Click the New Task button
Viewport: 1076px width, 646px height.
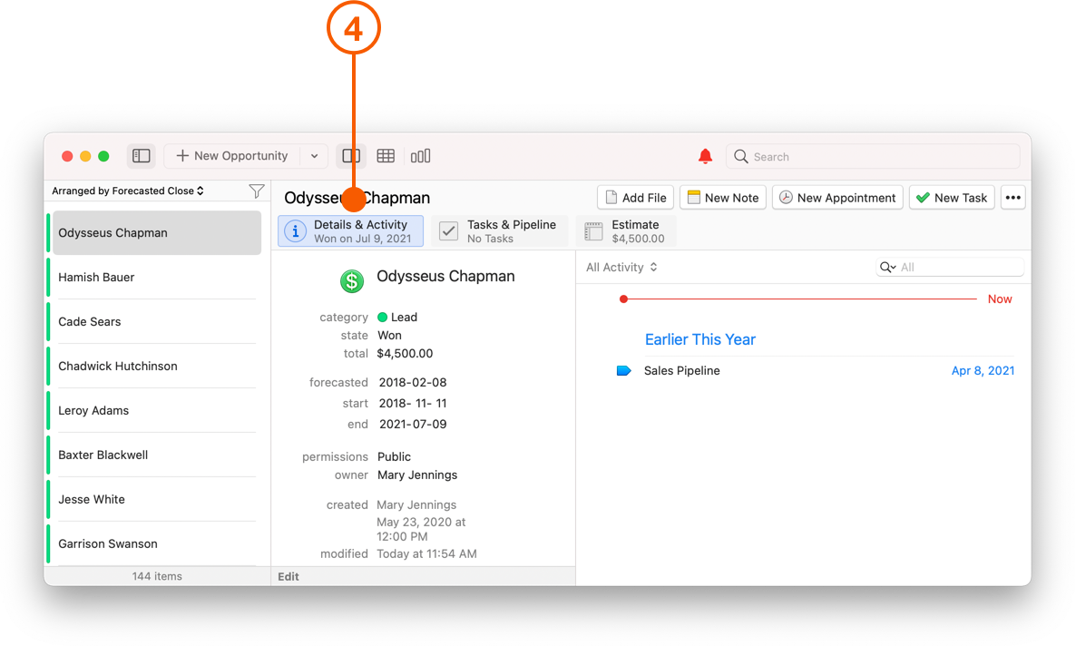coord(952,198)
